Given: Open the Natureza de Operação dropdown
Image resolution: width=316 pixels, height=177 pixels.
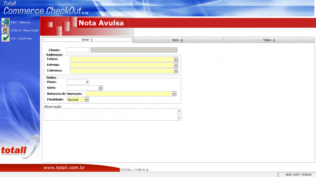Looking at the screenshot, I should point(174,94).
